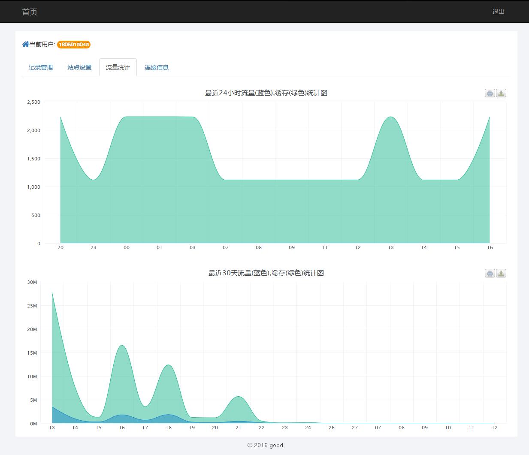Click the 最近24小时流量 chart title
This screenshot has height=455, width=529.
point(266,93)
